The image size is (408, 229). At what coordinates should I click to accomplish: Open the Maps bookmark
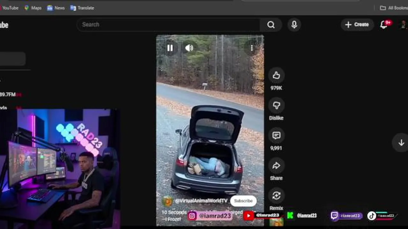point(33,8)
